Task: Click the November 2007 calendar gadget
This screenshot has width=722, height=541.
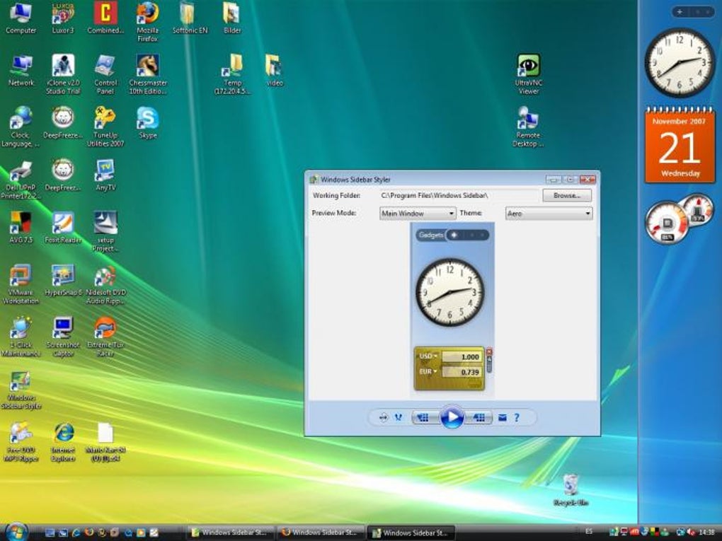Action: 680,146
